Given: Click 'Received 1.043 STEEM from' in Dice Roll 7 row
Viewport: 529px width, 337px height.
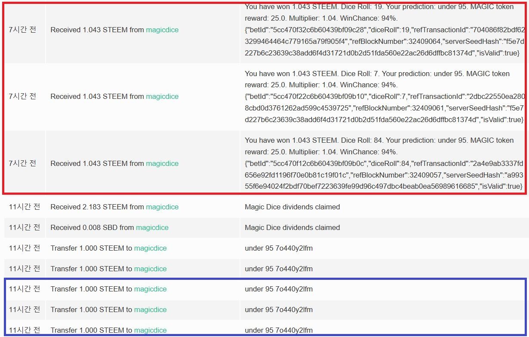Looking at the screenshot, I should 97,96.
